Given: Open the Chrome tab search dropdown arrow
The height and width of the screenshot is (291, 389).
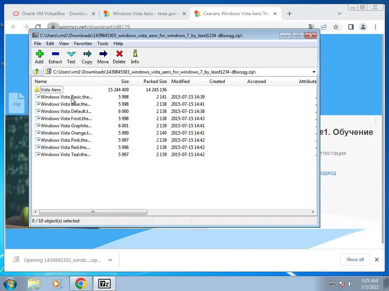Looking at the screenshot, I should pyautogui.click(x=339, y=14).
